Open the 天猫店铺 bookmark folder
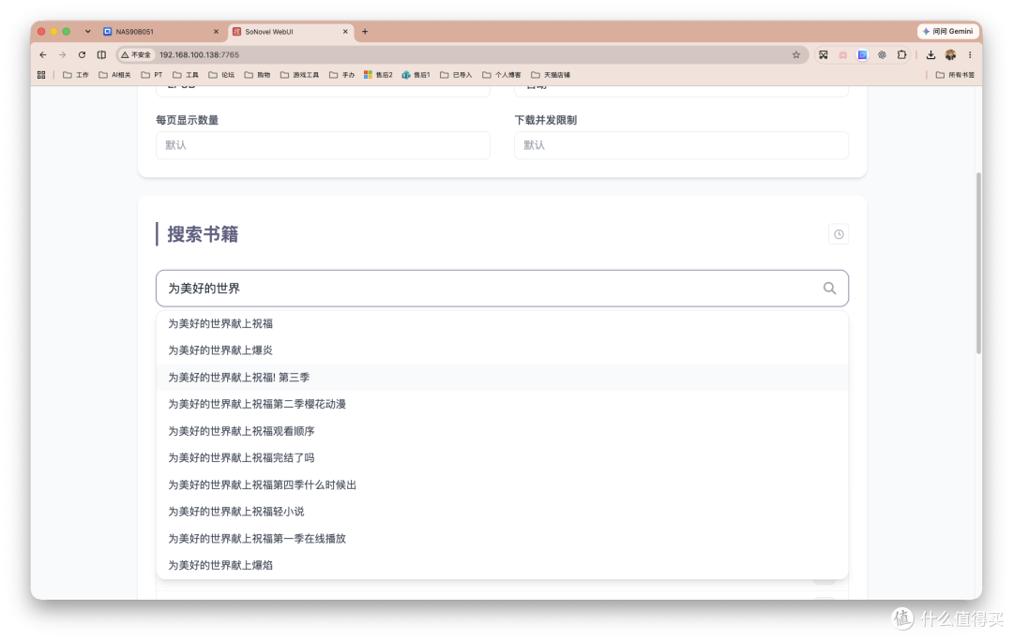The width and height of the screenshot is (1013, 640). tap(551, 75)
